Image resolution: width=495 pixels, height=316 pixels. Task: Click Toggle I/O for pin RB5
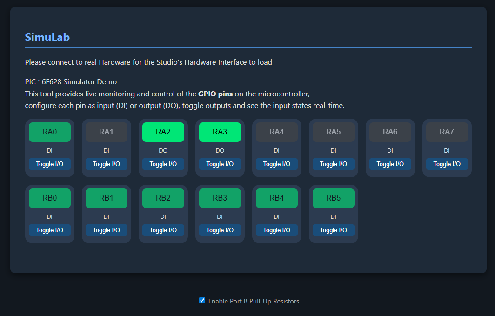click(x=334, y=230)
